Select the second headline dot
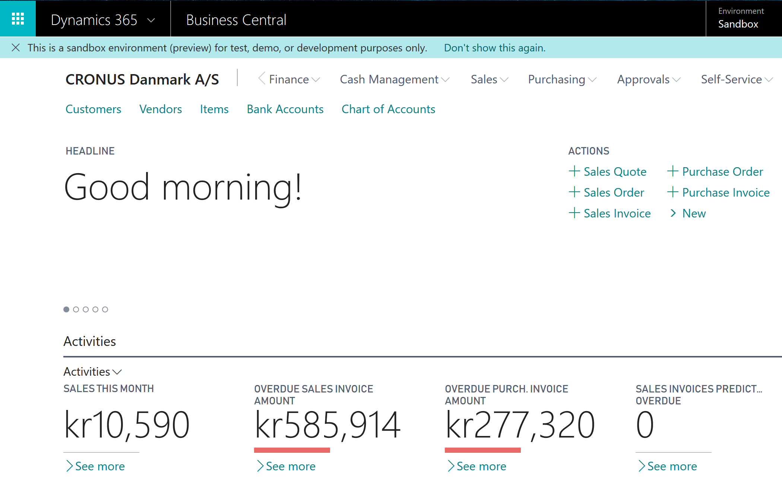782x493 pixels. pos(76,309)
